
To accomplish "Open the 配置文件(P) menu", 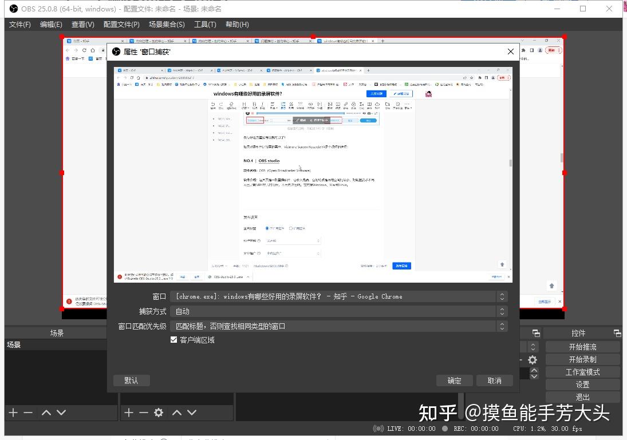I will (121, 25).
